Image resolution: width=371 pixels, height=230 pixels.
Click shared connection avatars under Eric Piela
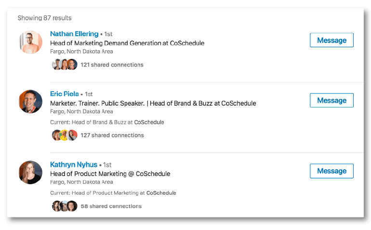(65, 135)
